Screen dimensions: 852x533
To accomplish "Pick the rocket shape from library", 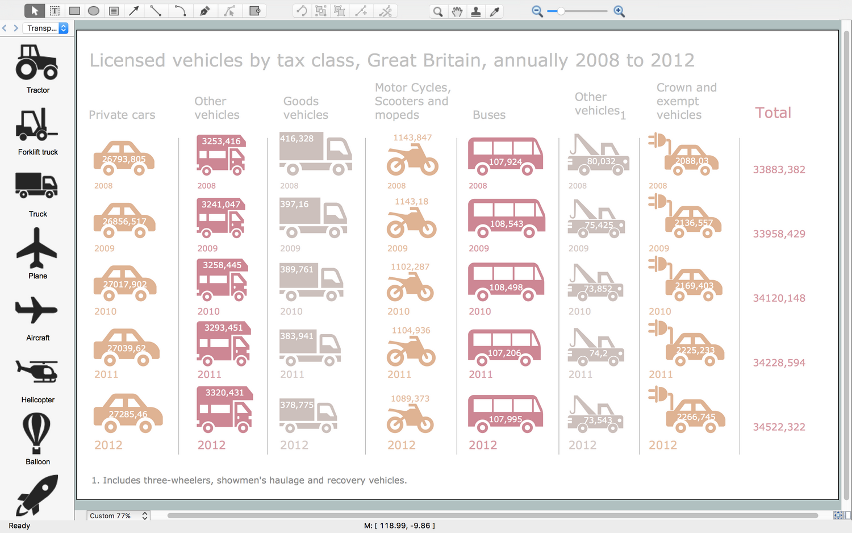I will pos(37,494).
